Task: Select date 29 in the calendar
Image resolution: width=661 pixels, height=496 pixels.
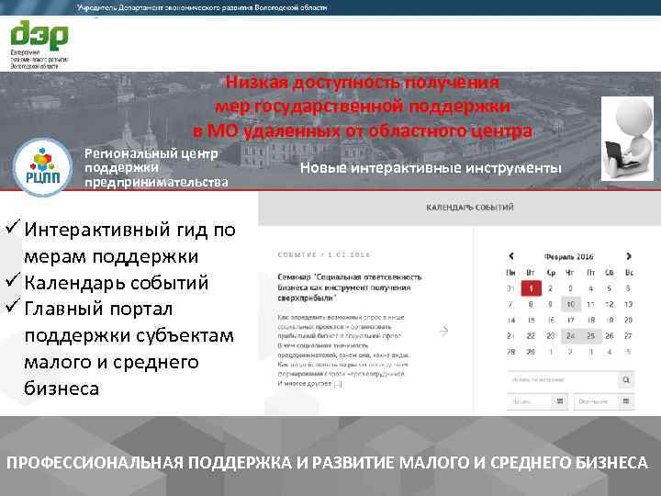Action: tap(531, 351)
